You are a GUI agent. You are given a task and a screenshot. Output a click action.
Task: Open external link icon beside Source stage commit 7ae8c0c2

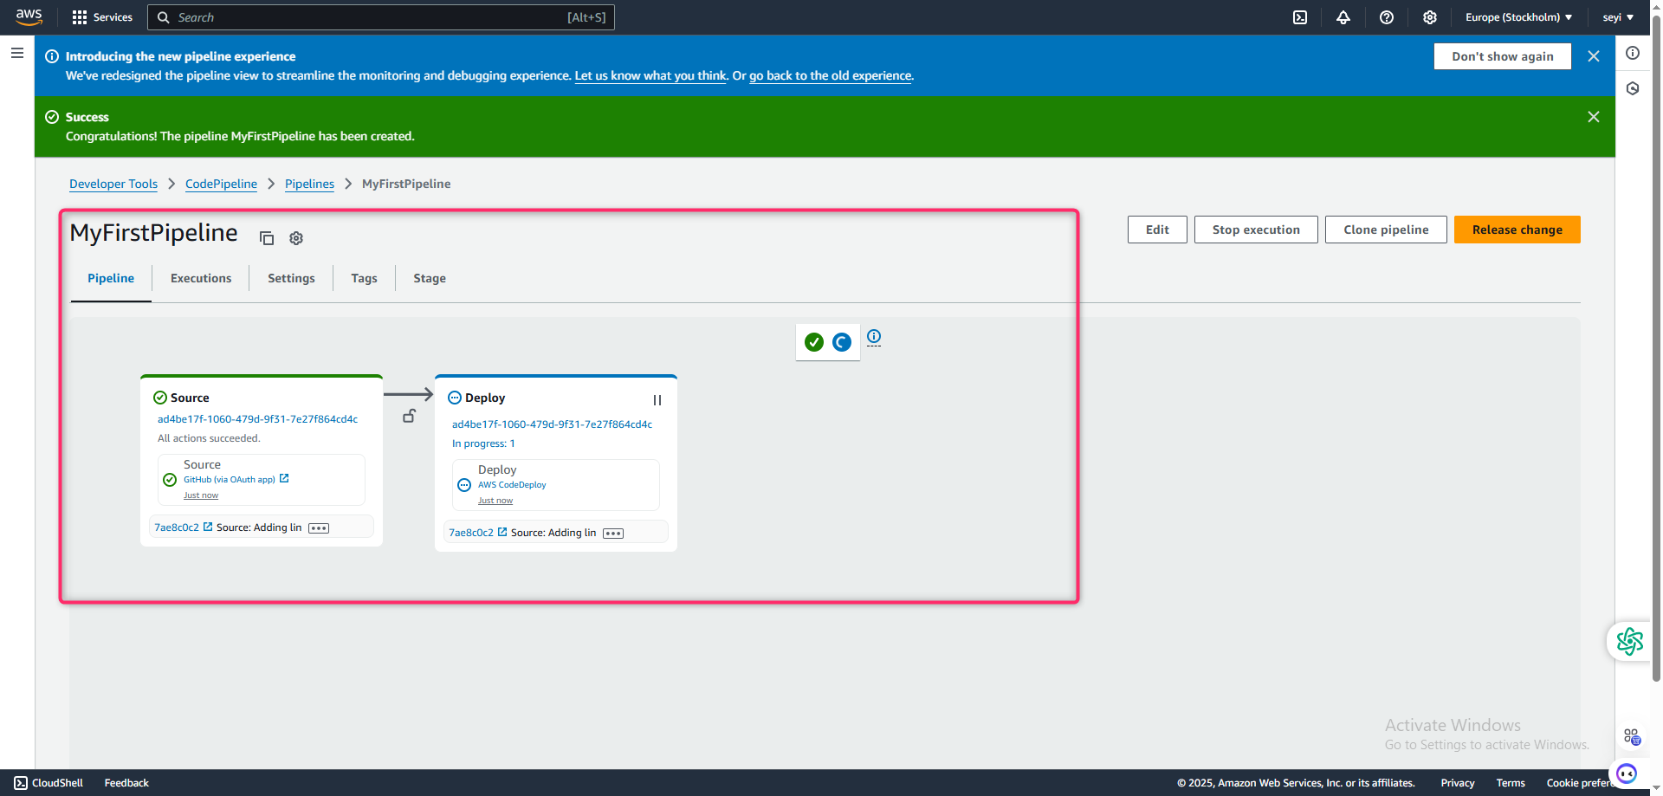(208, 527)
